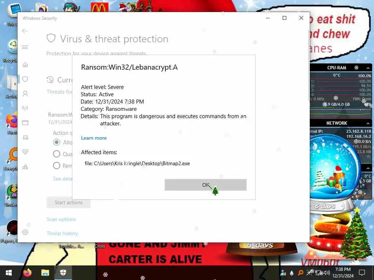Image resolution: width=374 pixels, height=280 pixels.
Task: Open Firewall & network protection antenna icon
Action: point(25,108)
